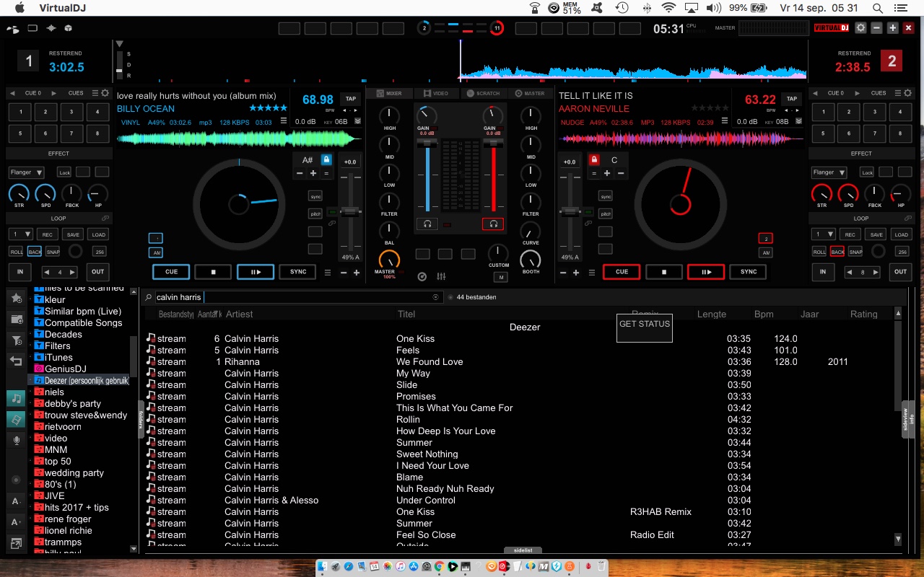The height and width of the screenshot is (577, 924).
Task: Click left deck loop IN button
Action: click(x=20, y=272)
